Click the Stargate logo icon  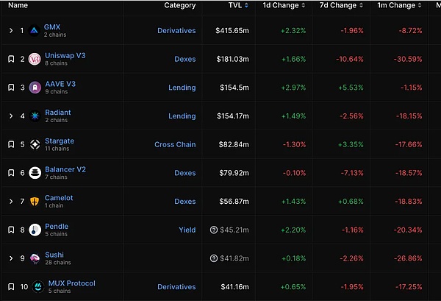[x=34, y=144]
